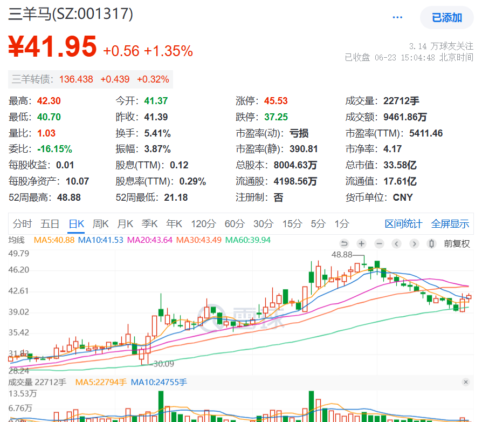Click the MA30:43.49 moving average label
The width and height of the screenshot is (482, 422).
[x=198, y=240]
